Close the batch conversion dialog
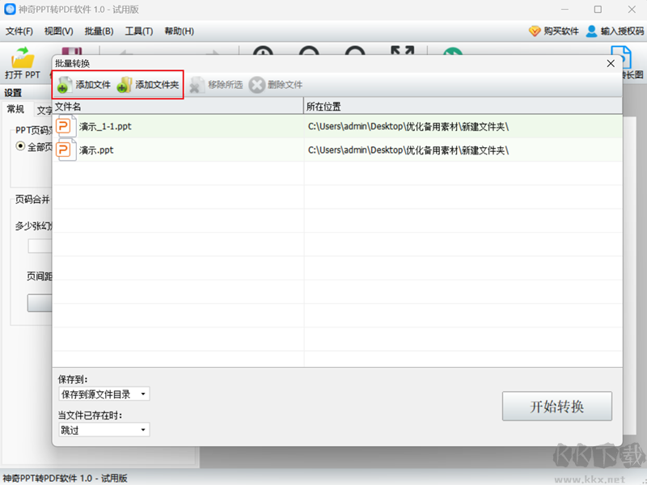 click(x=611, y=64)
